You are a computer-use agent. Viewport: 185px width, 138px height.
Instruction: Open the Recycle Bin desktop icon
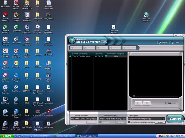[5, 4]
